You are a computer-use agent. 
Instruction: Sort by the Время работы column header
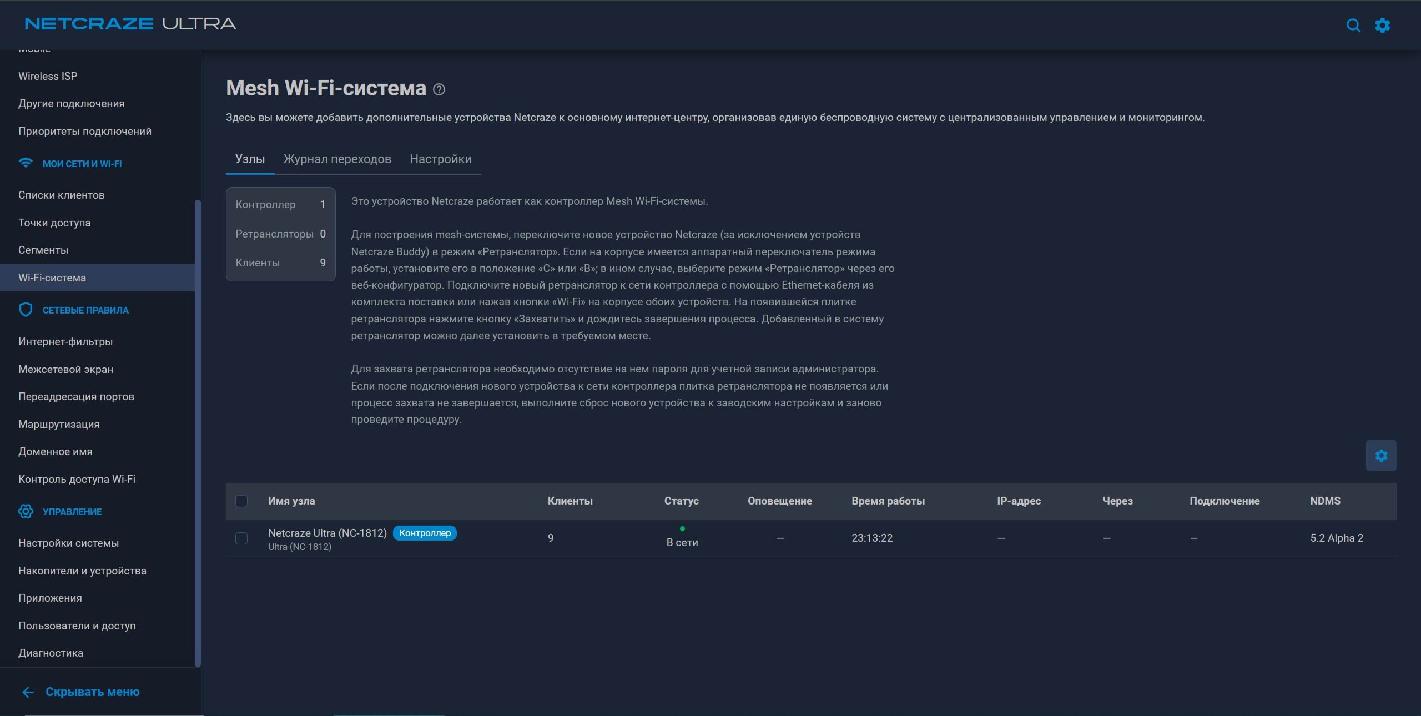click(888, 501)
